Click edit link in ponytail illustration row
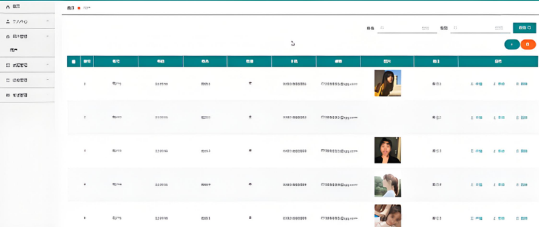 (499, 185)
